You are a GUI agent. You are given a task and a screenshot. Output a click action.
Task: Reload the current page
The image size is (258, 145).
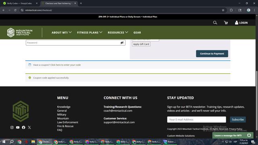point(15,10)
